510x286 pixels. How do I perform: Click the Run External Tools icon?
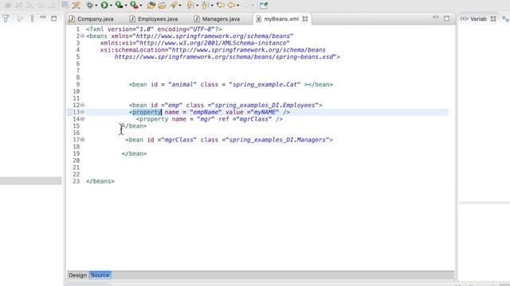(x=134, y=6)
